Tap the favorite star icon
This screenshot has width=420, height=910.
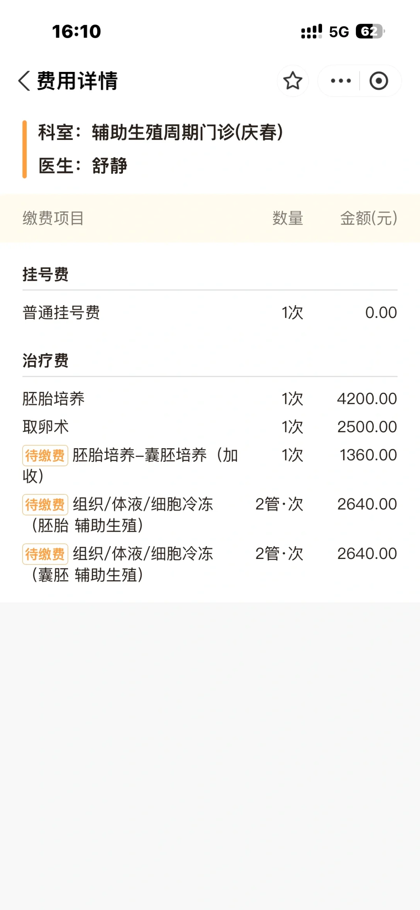(292, 81)
